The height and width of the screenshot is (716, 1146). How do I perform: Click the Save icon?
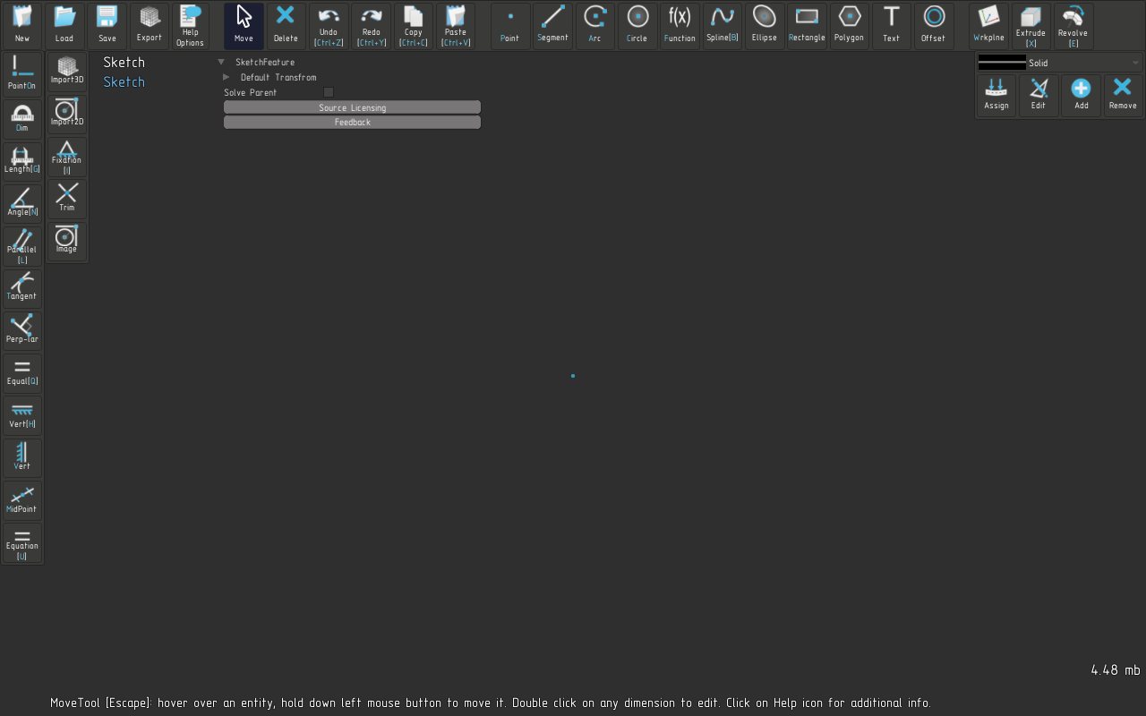point(107,25)
